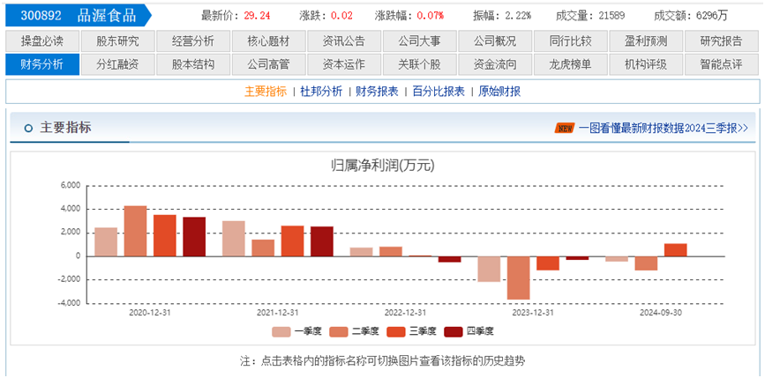Switch to 股本结构 tab
The width and height of the screenshot is (765, 378).
[x=193, y=64]
